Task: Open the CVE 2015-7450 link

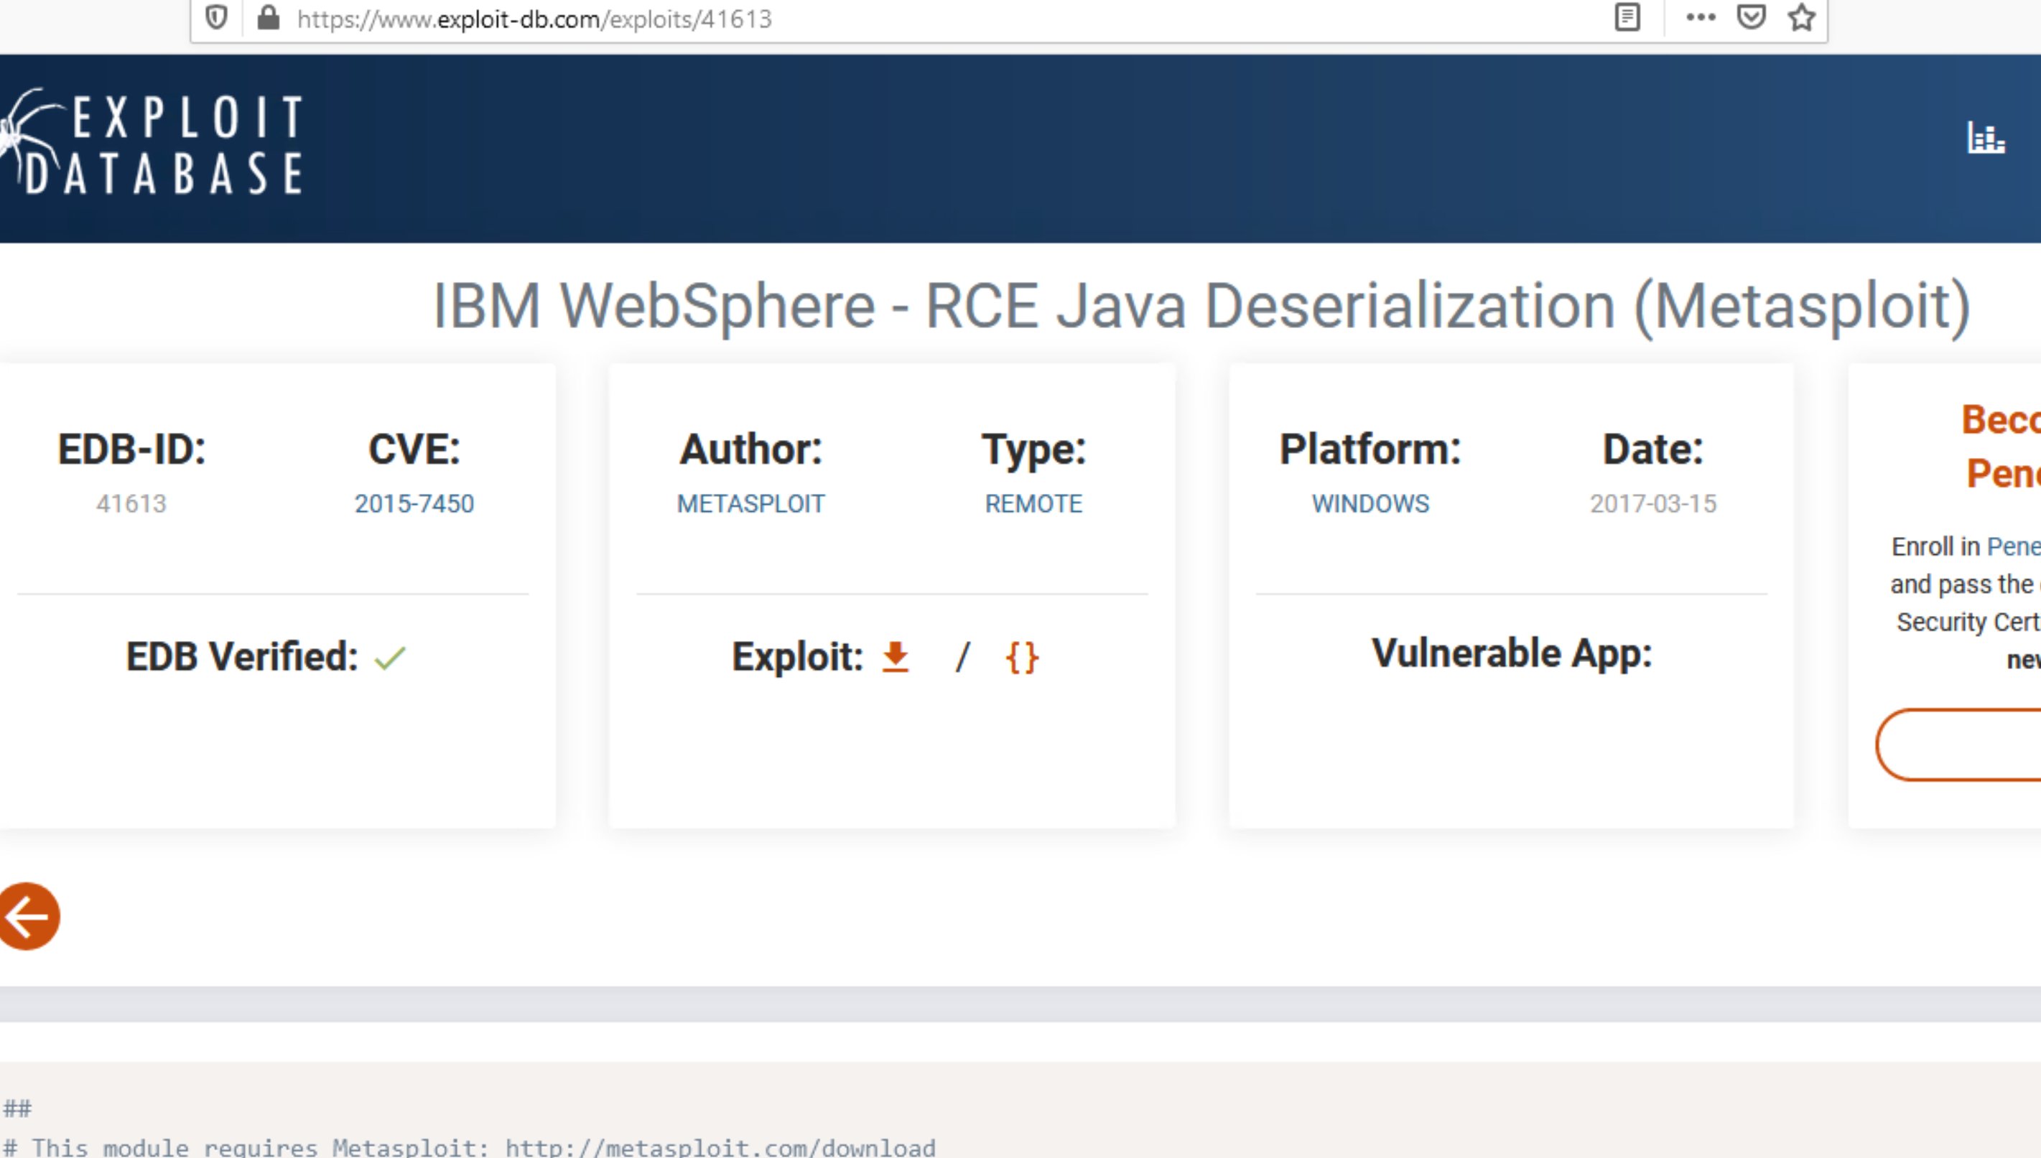Action: (x=414, y=503)
